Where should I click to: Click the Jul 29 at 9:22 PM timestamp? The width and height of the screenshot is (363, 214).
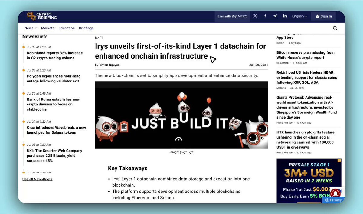click(39, 122)
